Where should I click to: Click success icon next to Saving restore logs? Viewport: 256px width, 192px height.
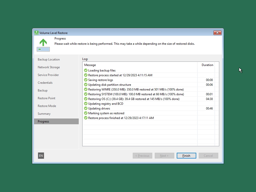click(x=86, y=80)
